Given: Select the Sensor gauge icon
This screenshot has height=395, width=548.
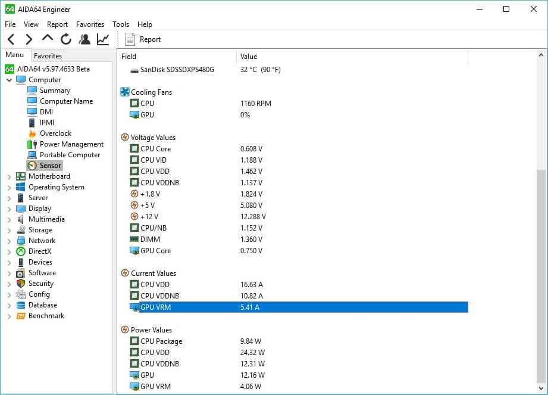Looking at the screenshot, I should (x=32, y=166).
